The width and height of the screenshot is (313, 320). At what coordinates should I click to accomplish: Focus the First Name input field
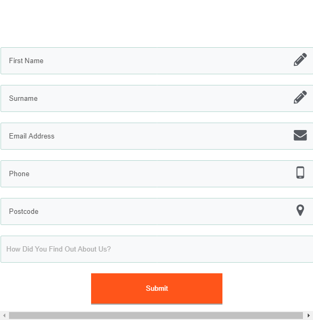point(157,61)
